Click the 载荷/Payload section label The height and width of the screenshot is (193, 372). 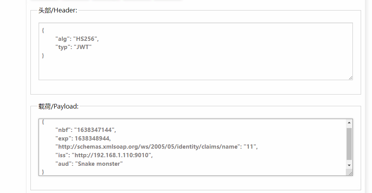pyautogui.click(x=58, y=106)
